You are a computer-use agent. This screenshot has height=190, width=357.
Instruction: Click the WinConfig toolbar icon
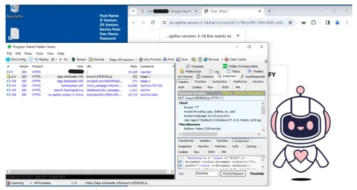(16, 59)
